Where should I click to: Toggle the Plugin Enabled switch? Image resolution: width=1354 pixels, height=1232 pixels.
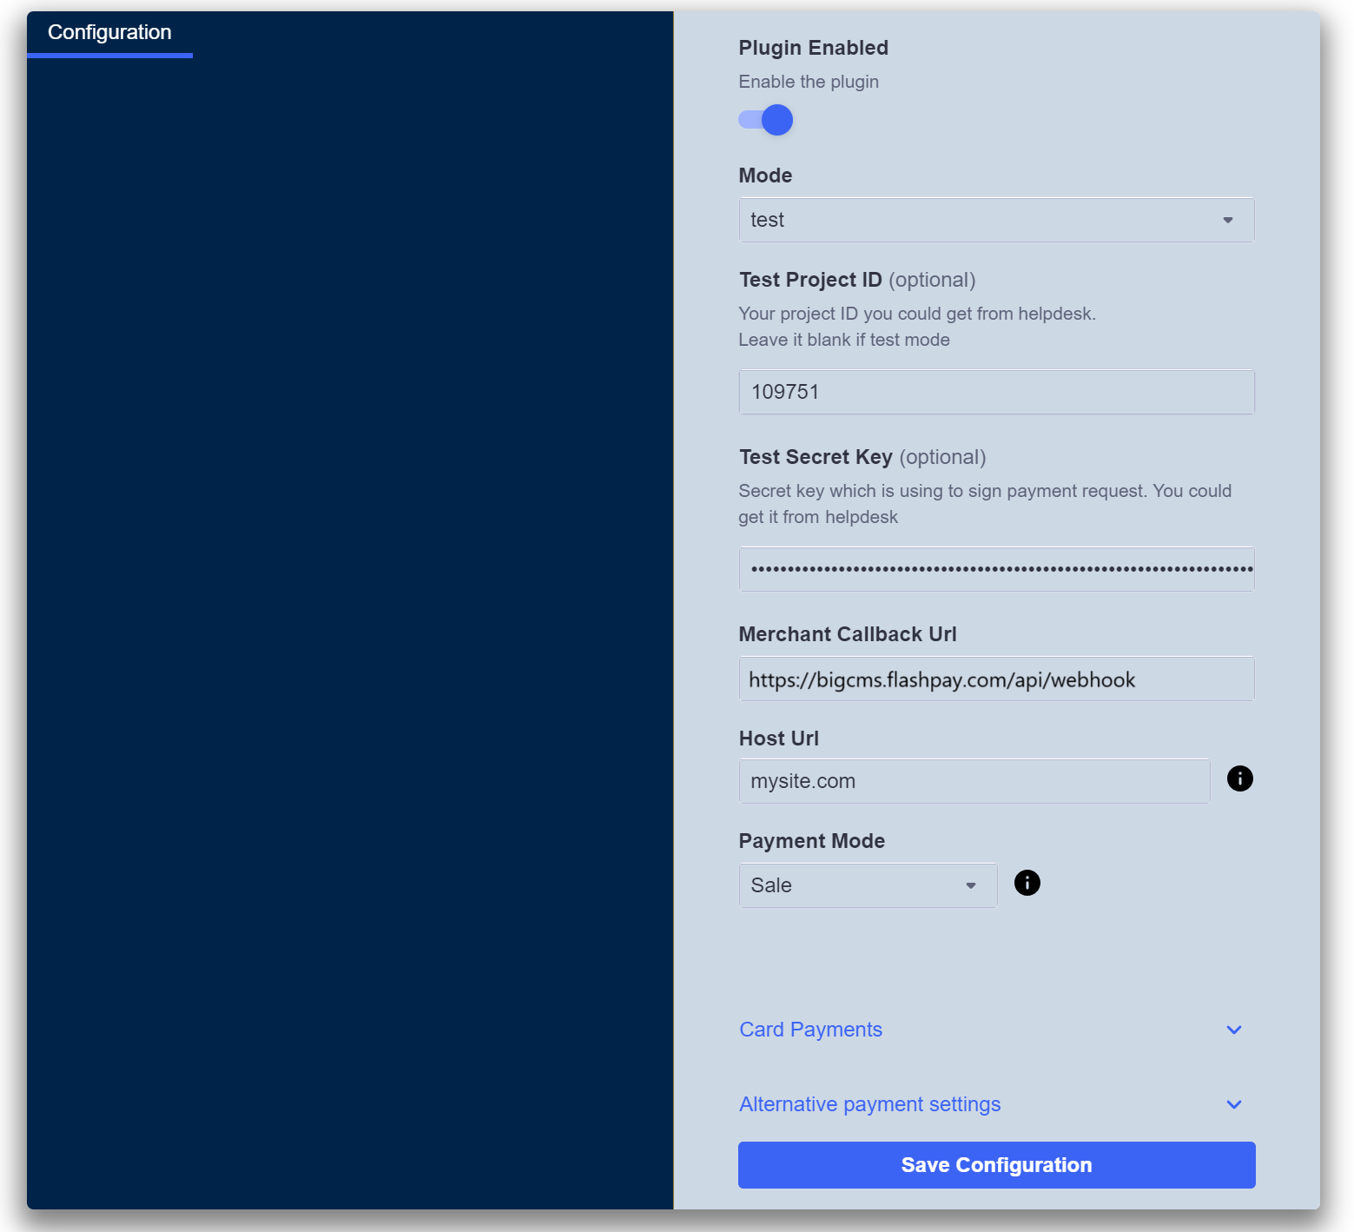[766, 120]
